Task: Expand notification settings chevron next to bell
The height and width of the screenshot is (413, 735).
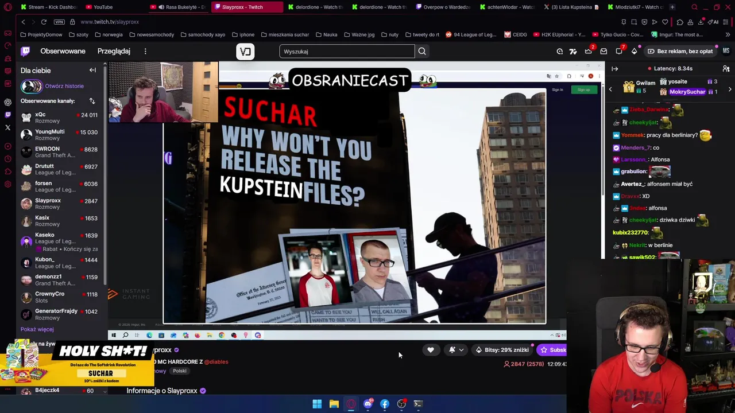Action: click(461, 350)
